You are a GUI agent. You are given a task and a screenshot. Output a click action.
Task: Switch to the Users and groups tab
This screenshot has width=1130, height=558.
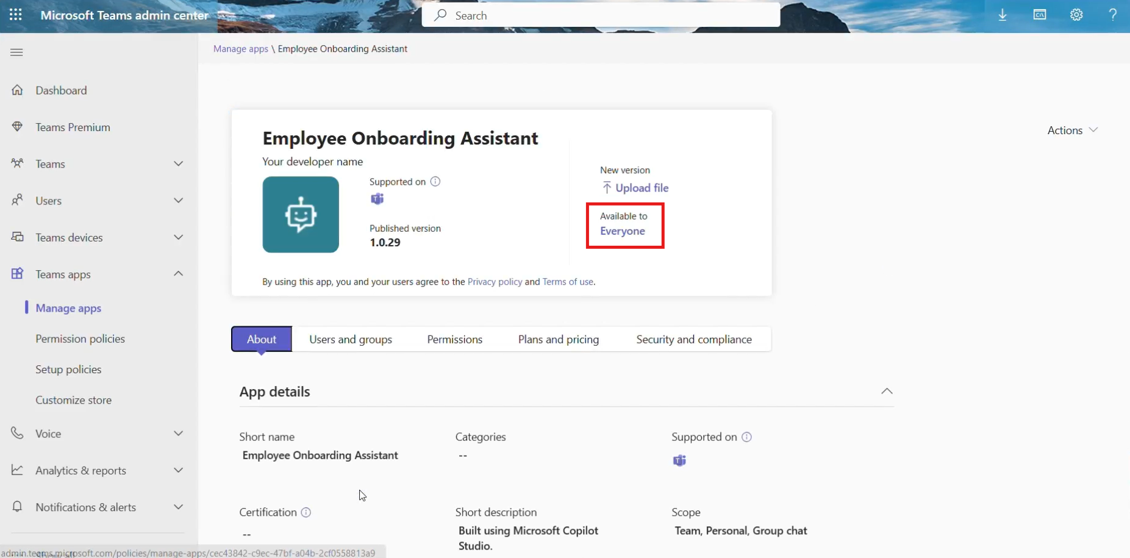pyautogui.click(x=350, y=340)
